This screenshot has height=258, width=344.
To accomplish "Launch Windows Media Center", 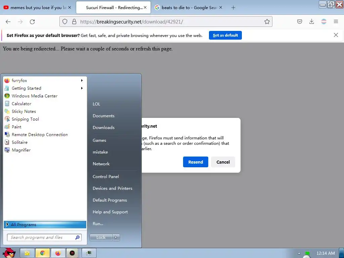I will point(45,96).
